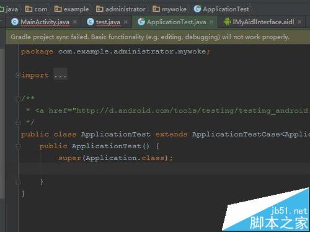Place cursor on the highlighted empty line
Image resolution: width=310 pixels, height=232 pixels.
(164, 169)
